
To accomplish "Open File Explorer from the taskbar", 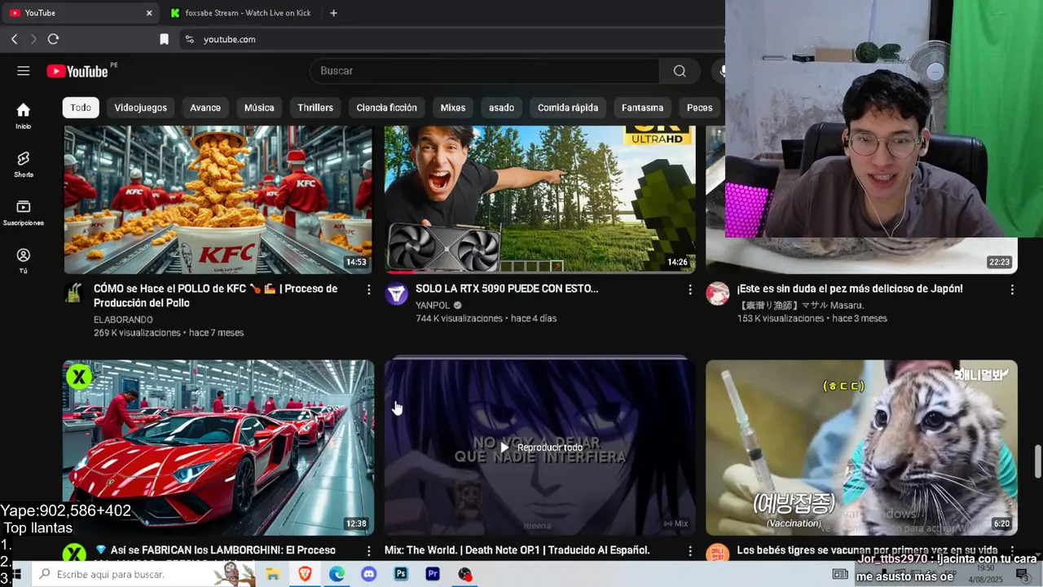I will (273, 575).
